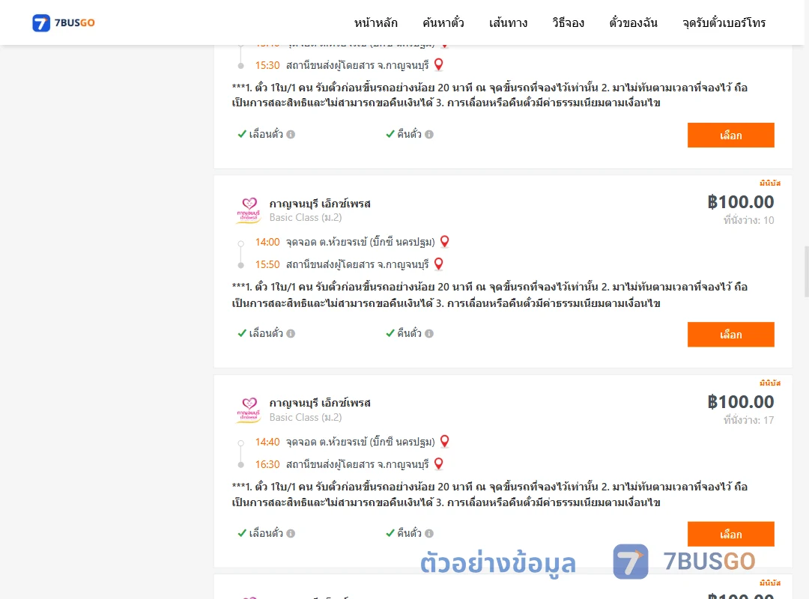Viewport: 809px width, 599px height.
Task: Click info icon beside คืนตั๋ว in 14:00 trip card
Action: [x=429, y=333]
